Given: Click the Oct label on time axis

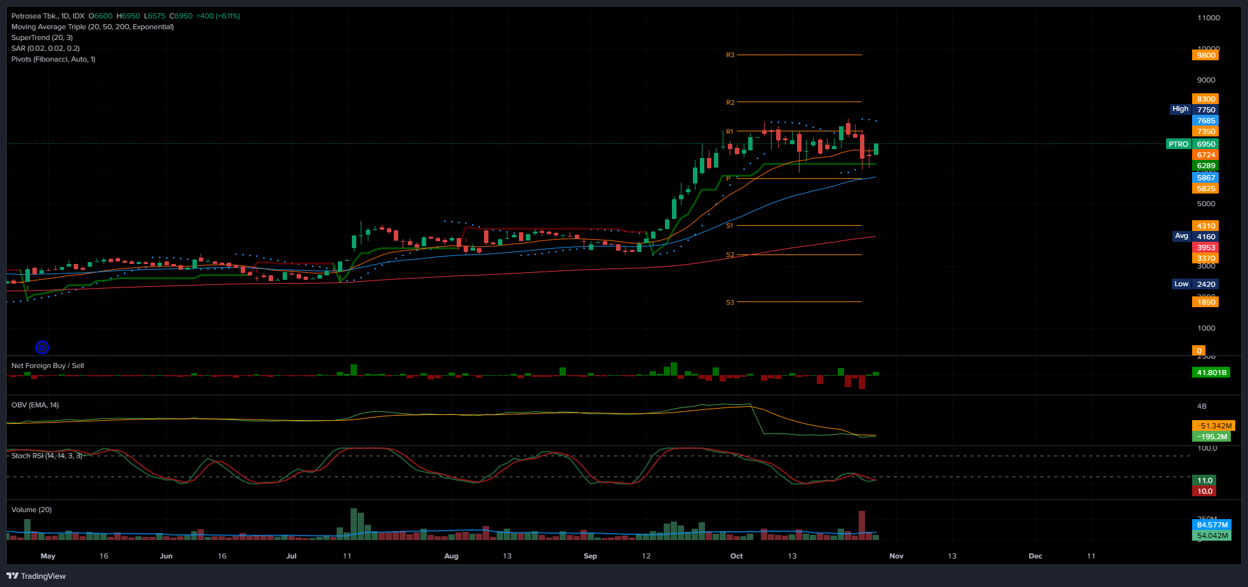Looking at the screenshot, I should click(736, 556).
